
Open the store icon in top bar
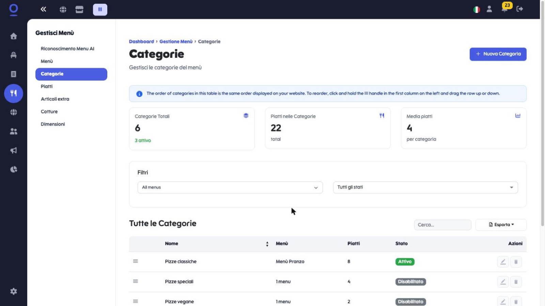[79, 10]
